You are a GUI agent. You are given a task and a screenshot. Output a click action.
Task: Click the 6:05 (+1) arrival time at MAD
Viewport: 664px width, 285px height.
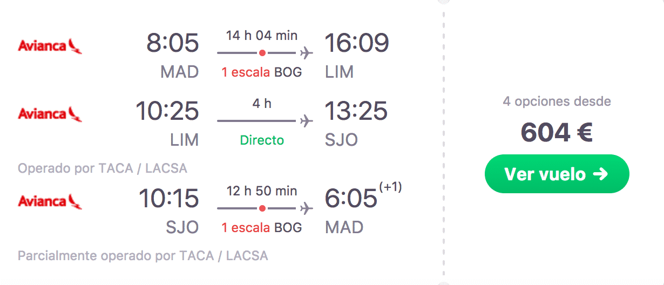coord(363,196)
